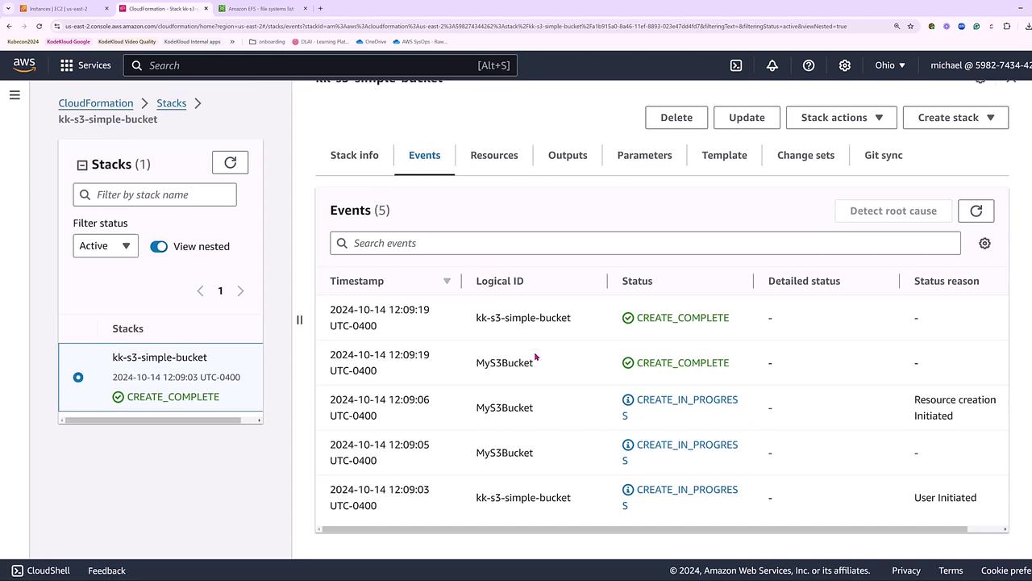1032x581 pixels.
Task: Collapse the Stacks panel header
Action: [x=81, y=165]
